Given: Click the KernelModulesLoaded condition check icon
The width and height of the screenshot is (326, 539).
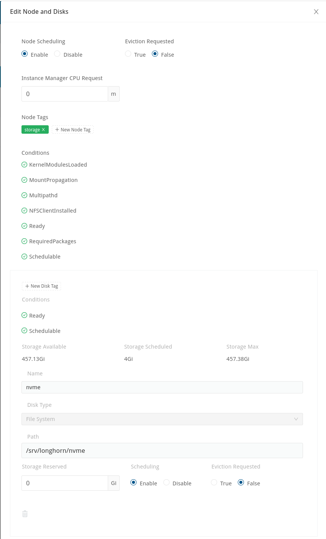Looking at the screenshot, I should pos(25,165).
